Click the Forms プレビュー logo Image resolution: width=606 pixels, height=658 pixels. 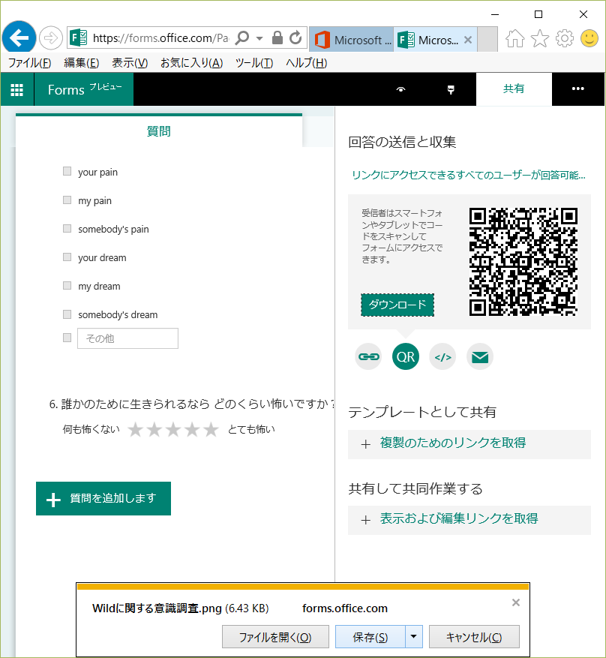coord(84,89)
